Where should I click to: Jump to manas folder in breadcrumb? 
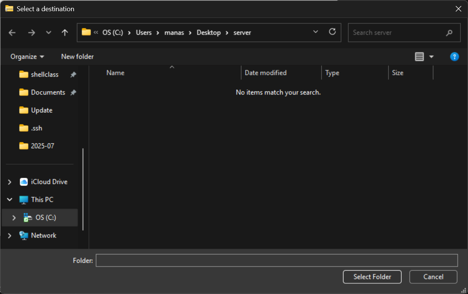(x=174, y=32)
